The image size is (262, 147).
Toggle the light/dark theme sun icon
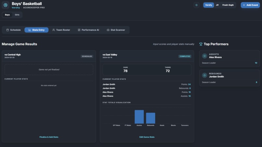[x=196, y=5]
